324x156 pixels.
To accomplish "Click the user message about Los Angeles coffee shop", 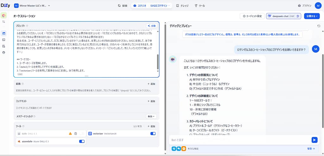I will pyautogui.click(x=271, y=50).
